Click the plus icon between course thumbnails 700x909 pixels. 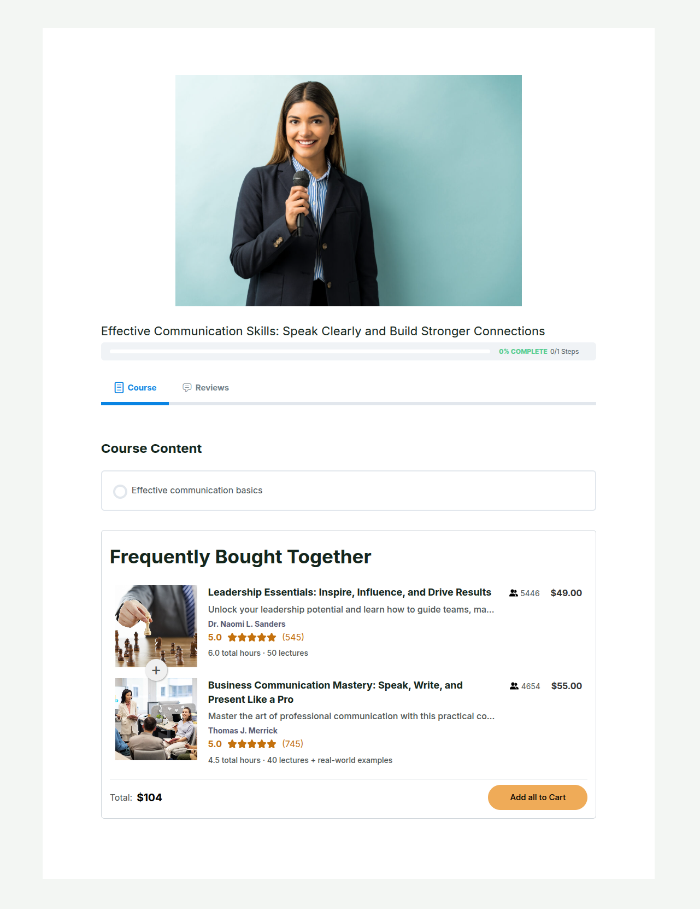(x=156, y=670)
